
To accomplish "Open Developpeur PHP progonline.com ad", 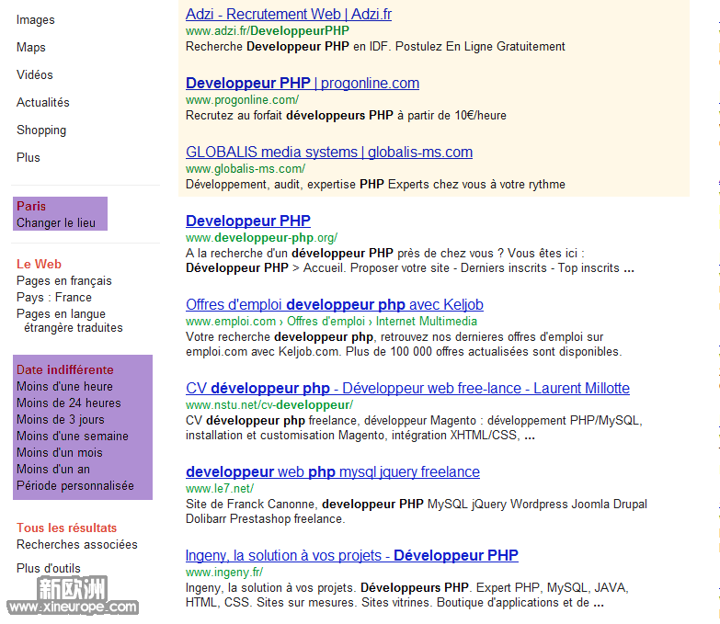I will pyautogui.click(x=303, y=83).
